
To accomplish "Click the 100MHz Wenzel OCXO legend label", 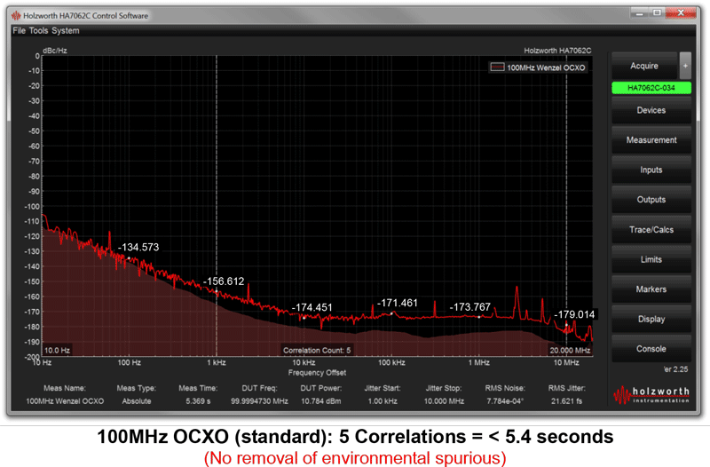I will tap(546, 67).
